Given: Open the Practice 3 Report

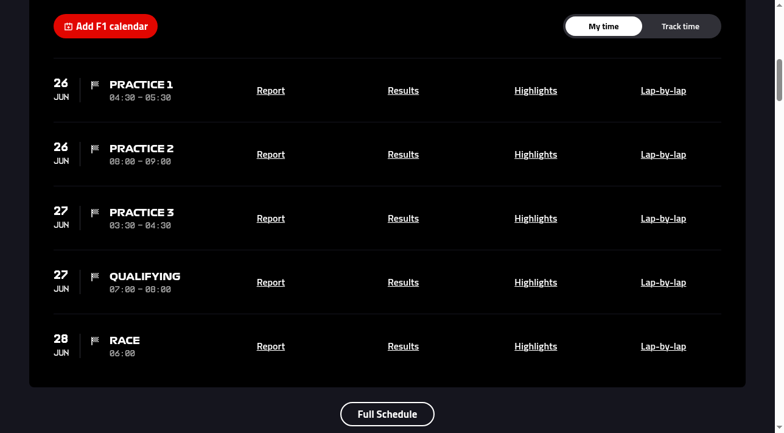Looking at the screenshot, I should click(x=271, y=219).
